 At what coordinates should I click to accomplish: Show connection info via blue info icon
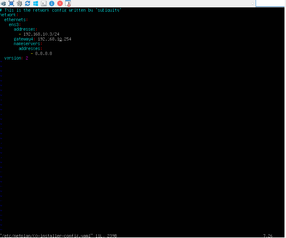click(52, 3)
